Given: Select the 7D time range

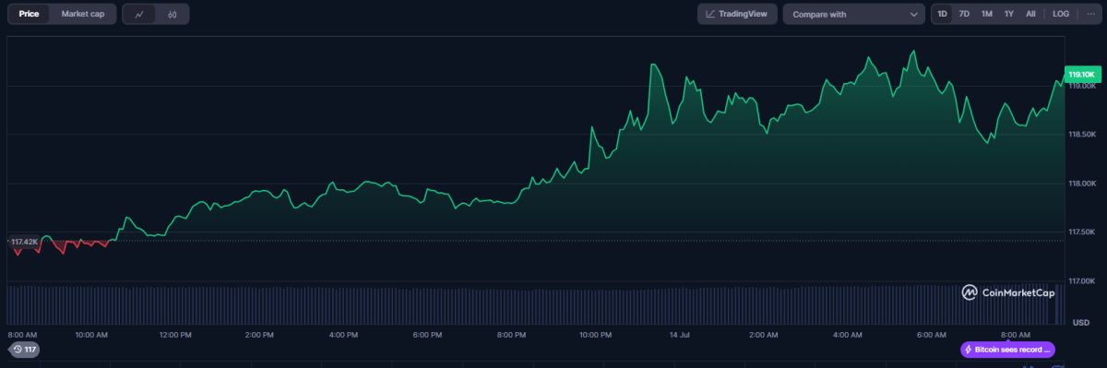Looking at the screenshot, I should coord(964,14).
